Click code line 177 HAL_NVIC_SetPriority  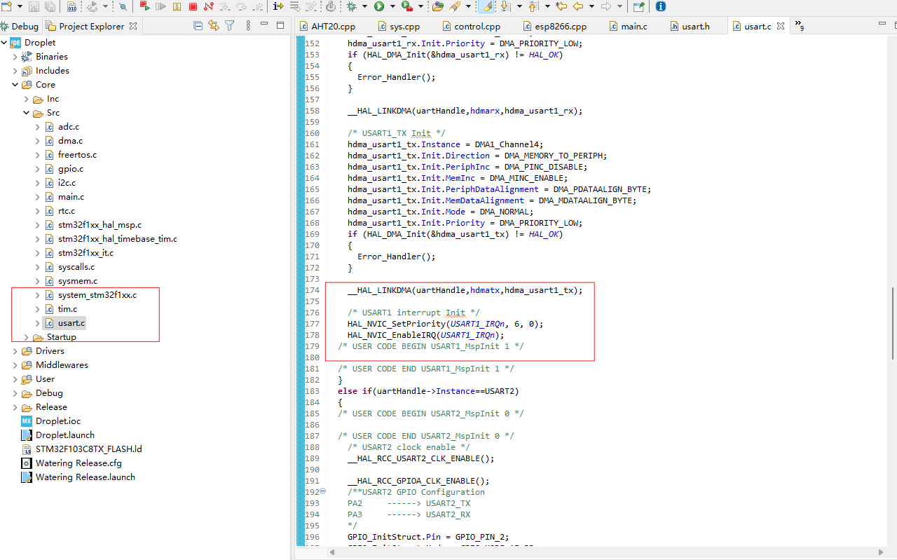pyautogui.click(x=445, y=324)
